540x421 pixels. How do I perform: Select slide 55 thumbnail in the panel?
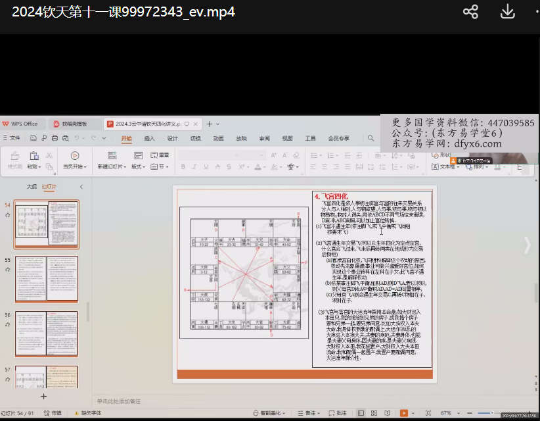tap(46, 280)
